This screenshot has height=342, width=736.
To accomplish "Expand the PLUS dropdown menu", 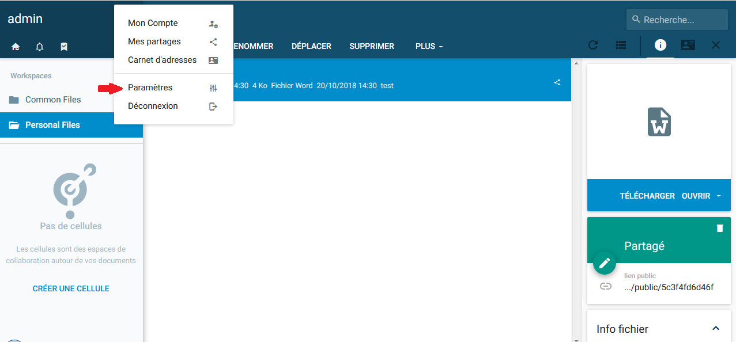I will click(x=429, y=46).
